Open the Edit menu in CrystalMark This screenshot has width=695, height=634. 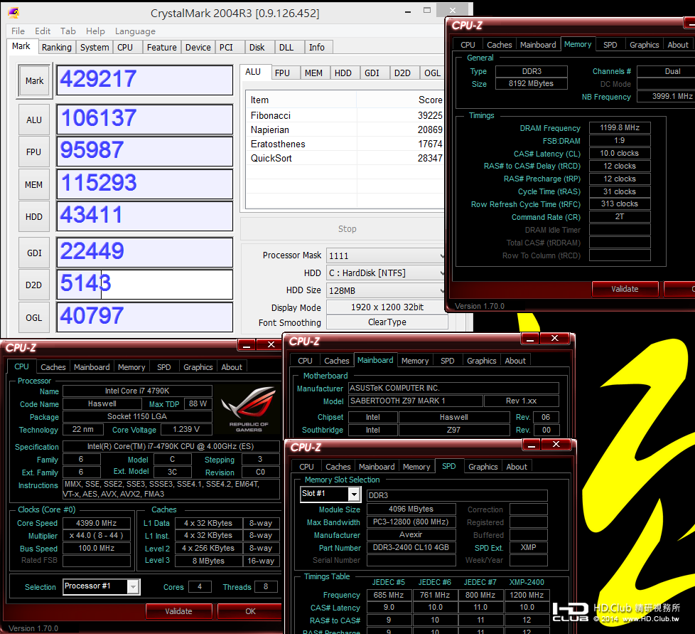click(43, 31)
